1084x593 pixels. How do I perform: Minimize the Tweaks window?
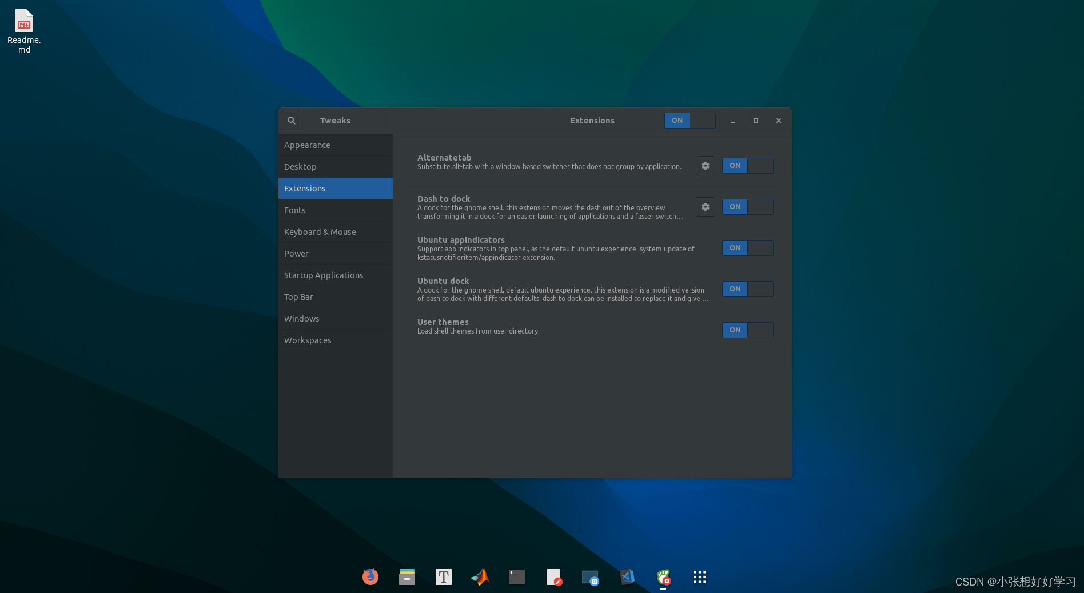[x=733, y=121]
